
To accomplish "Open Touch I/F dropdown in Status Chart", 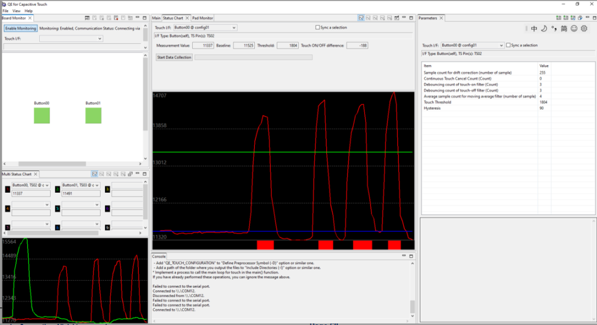I will (205, 27).
